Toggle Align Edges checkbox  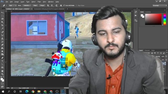pyautogui.click(x=76, y=5)
